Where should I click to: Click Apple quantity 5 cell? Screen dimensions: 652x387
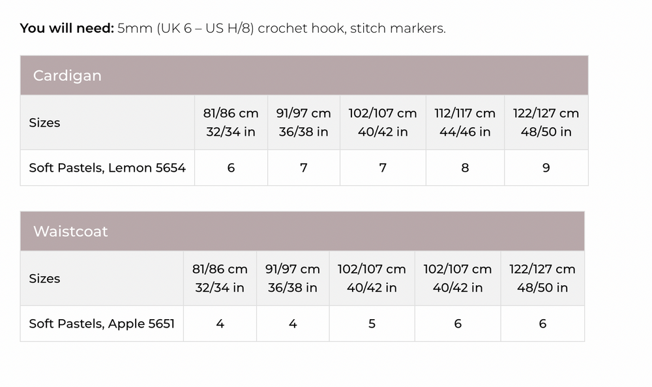coord(372,324)
